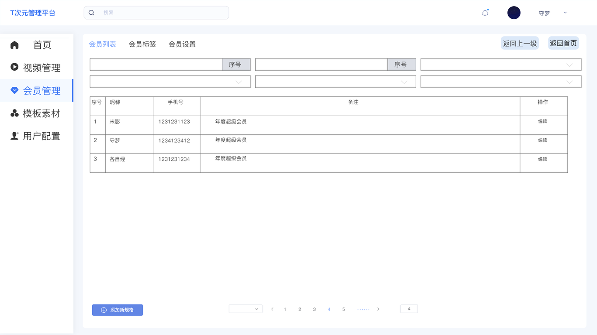This screenshot has width=597, height=335.
Task: Click phone number 1234123412
Action: (x=174, y=140)
